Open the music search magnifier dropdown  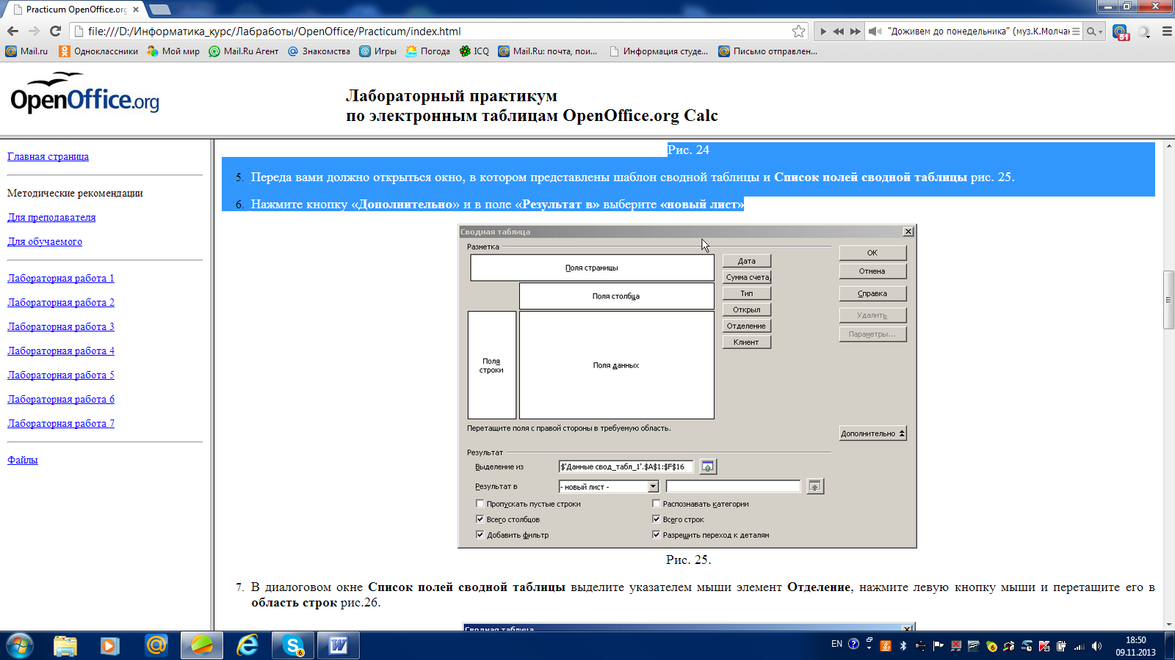(x=1095, y=32)
